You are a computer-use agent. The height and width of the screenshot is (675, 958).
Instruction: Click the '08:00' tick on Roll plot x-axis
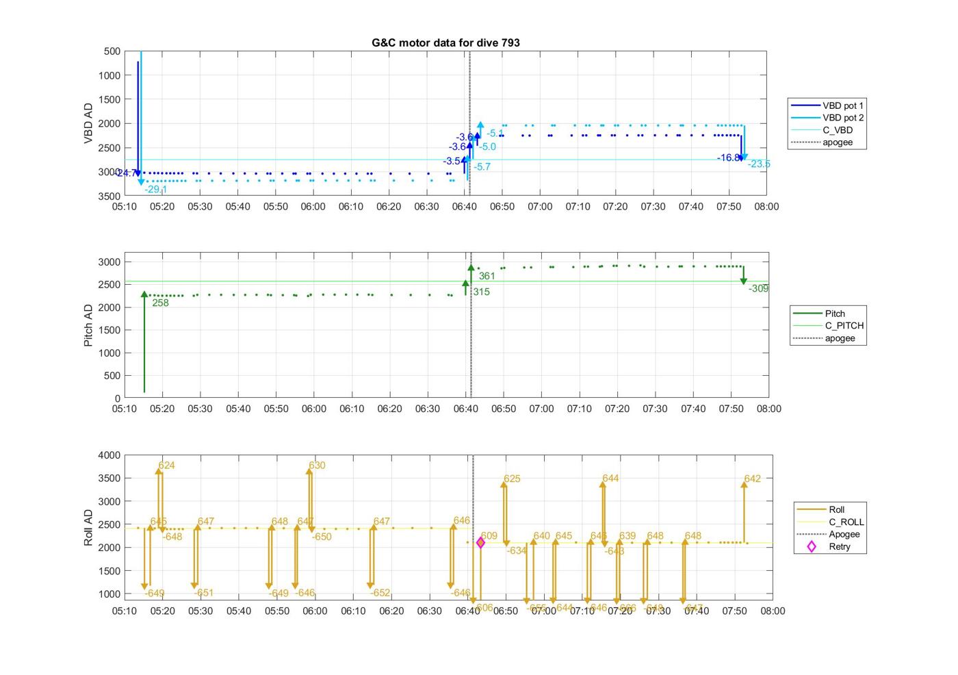[773, 611]
